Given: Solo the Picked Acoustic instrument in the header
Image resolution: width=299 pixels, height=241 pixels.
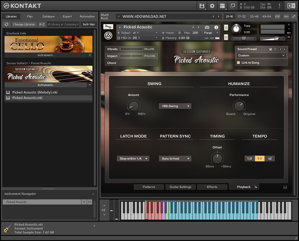Looking at the screenshot, I should pyautogui.click(x=226, y=28).
